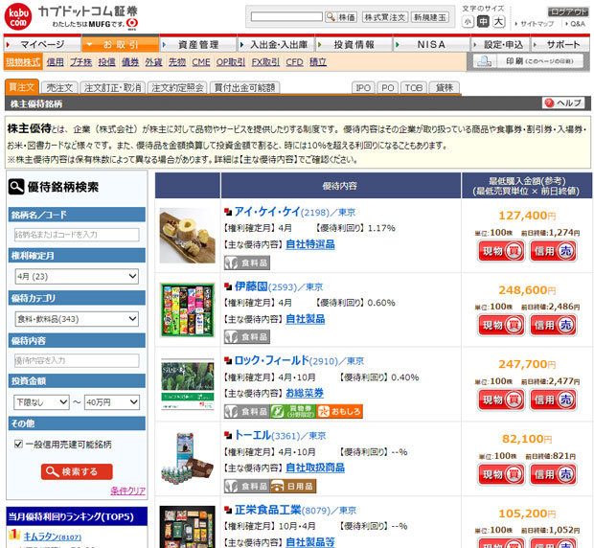The width and height of the screenshot is (594, 548).
Task: Open the ヘルプ help button
Action: tap(563, 103)
